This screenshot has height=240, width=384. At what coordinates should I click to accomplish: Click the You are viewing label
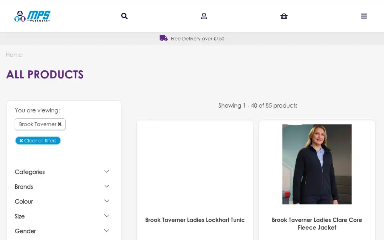click(x=37, y=110)
